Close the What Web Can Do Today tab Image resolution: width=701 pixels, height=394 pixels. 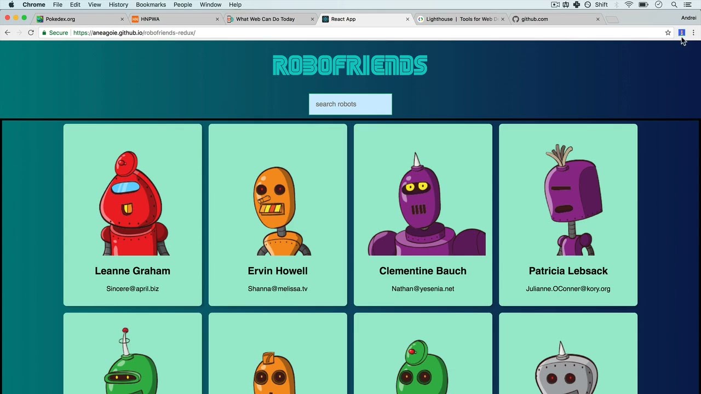313,19
